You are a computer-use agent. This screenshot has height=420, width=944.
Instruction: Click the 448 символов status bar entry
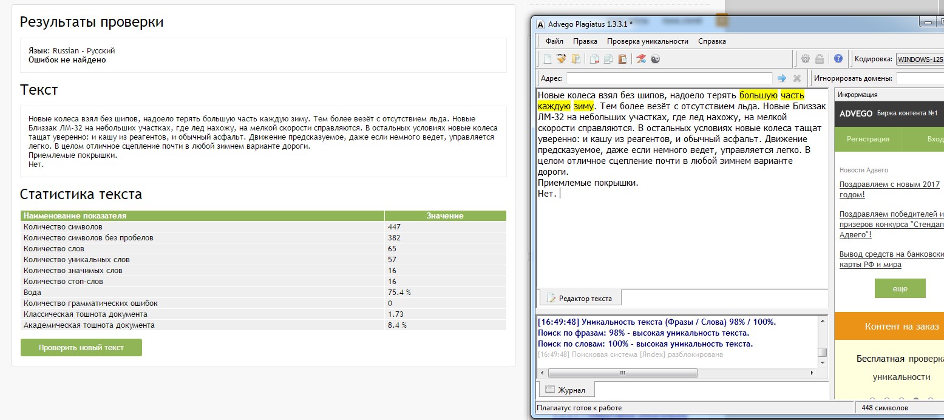coord(885,408)
